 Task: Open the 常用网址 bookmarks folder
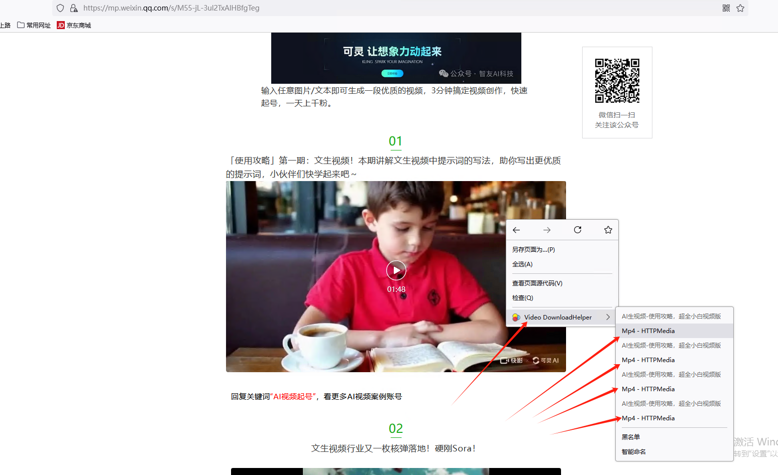point(34,25)
